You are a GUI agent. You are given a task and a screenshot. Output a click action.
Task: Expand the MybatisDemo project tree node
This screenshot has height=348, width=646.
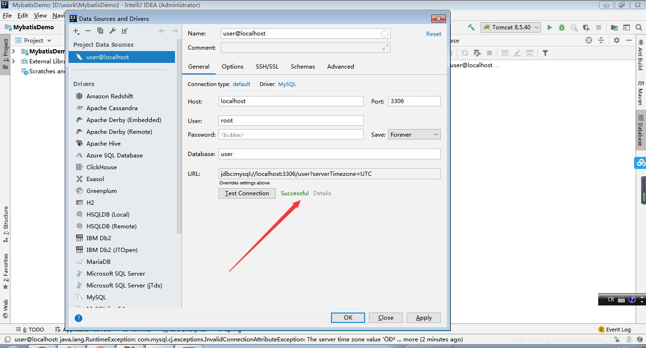13,51
